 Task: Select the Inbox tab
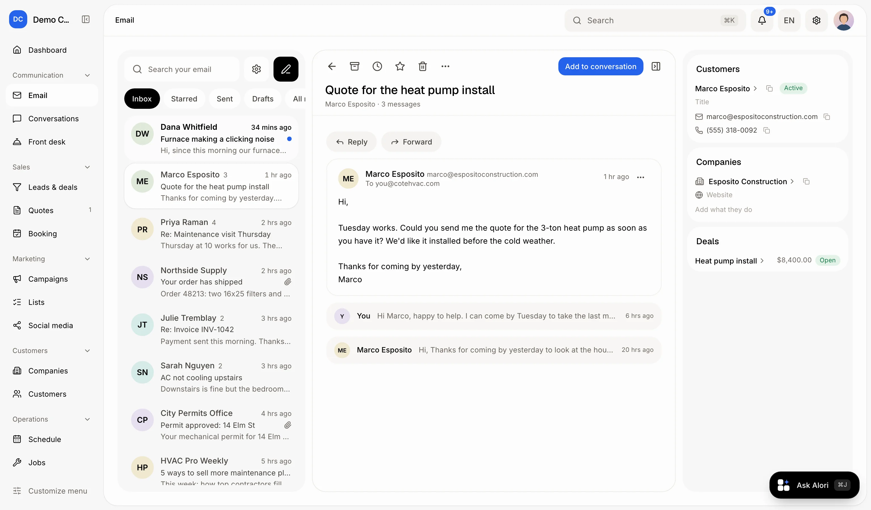tap(142, 99)
